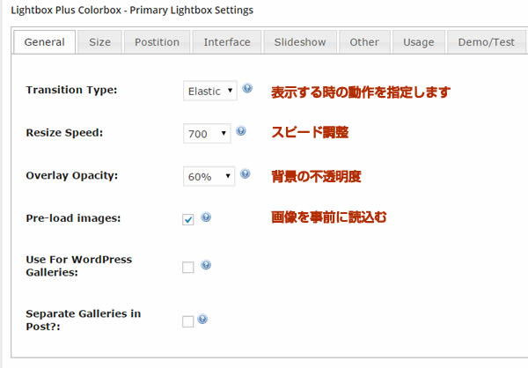Image resolution: width=528 pixels, height=368 pixels.
Task: Switch to the Demo/Test tab
Action: pyautogui.click(x=487, y=42)
